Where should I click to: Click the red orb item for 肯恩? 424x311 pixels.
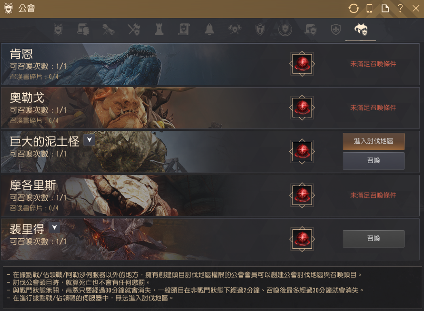point(302,64)
